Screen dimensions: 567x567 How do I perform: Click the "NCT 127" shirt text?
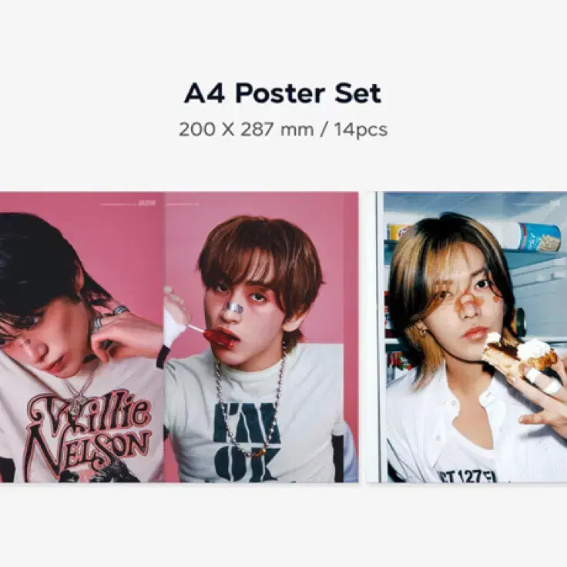pos(468,475)
